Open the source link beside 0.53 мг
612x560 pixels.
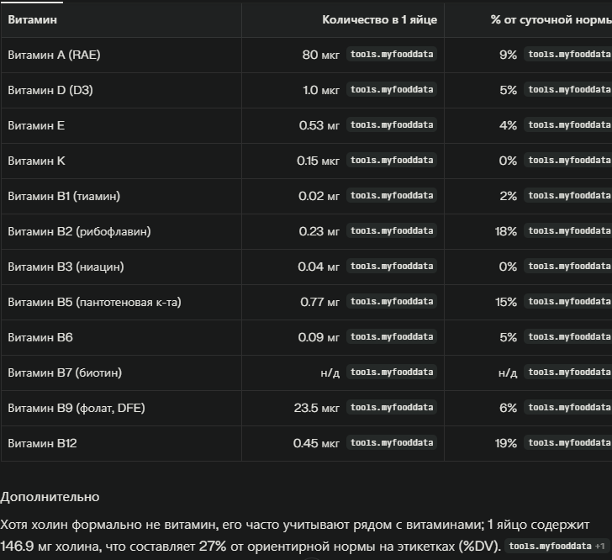pyautogui.click(x=392, y=125)
